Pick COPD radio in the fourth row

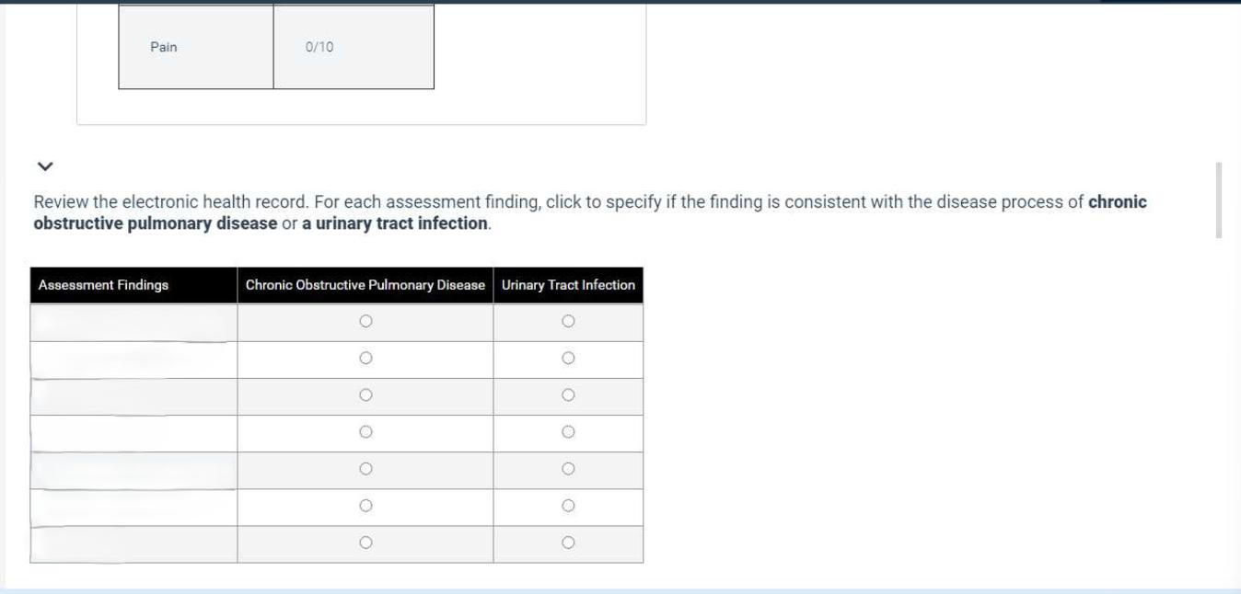(x=365, y=431)
